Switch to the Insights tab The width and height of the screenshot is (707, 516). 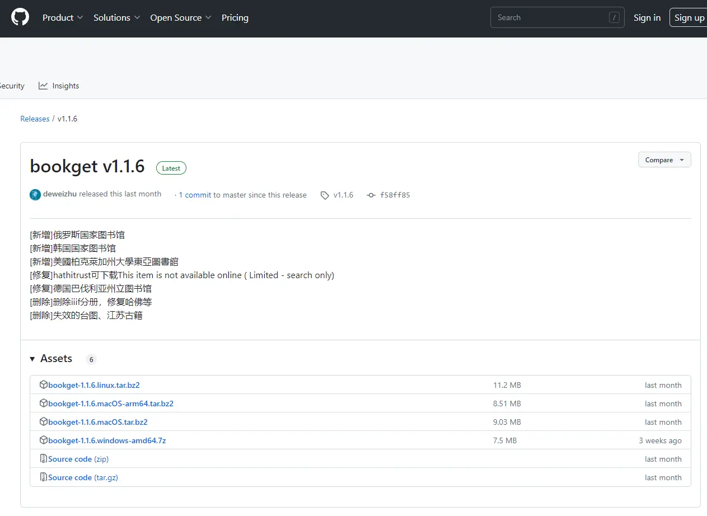(59, 86)
